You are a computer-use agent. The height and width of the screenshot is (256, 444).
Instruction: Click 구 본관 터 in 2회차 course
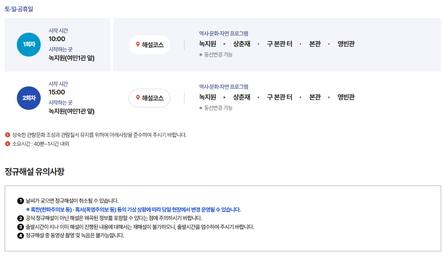click(279, 97)
